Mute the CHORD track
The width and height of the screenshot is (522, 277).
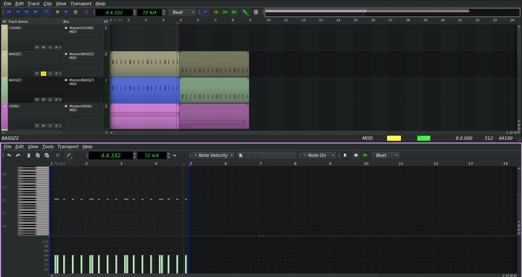pyautogui.click(x=44, y=48)
